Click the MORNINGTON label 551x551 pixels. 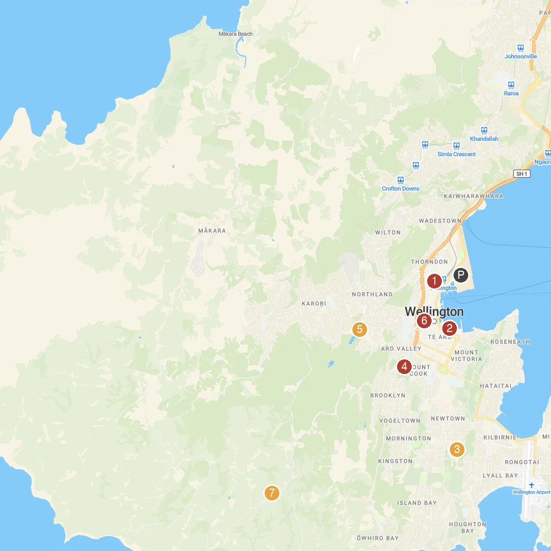408,439
